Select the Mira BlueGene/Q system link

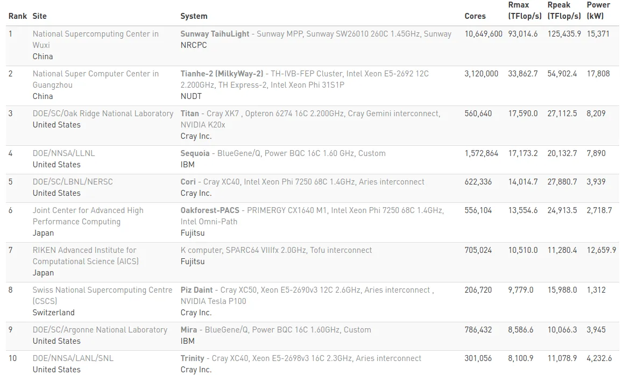[x=189, y=330]
